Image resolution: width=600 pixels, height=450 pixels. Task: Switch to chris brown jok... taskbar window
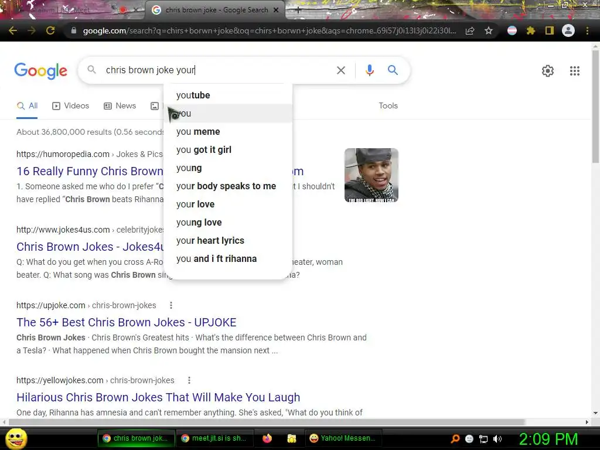[x=136, y=438]
